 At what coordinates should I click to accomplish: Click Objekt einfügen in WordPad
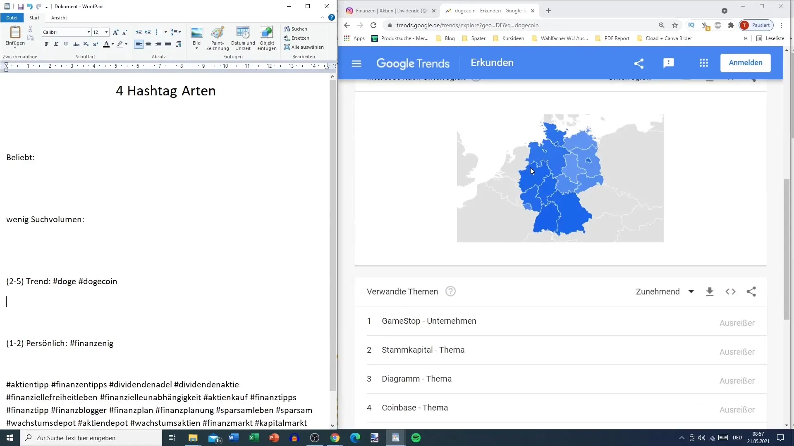pos(267,38)
